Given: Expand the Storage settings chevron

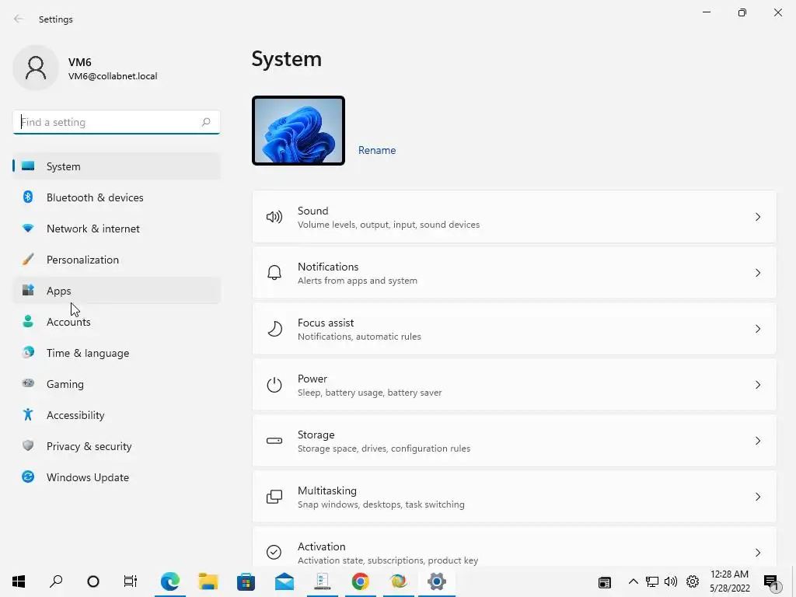Looking at the screenshot, I should coord(757,441).
